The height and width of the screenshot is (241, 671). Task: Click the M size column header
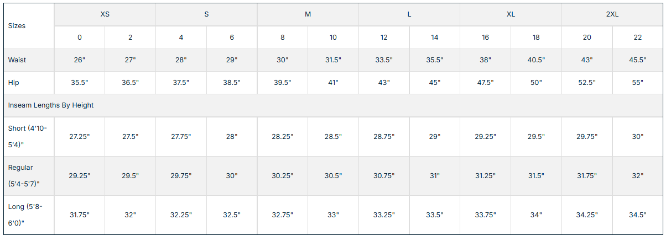[308, 14]
